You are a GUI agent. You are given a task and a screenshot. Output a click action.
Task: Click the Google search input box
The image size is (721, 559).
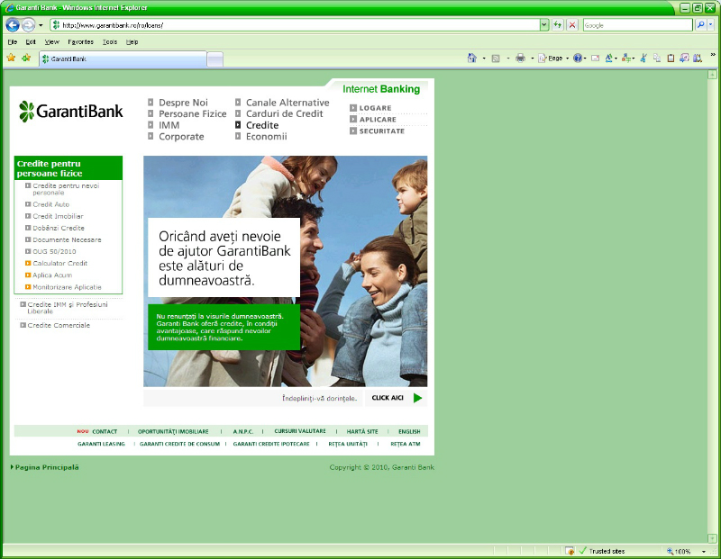638,25
